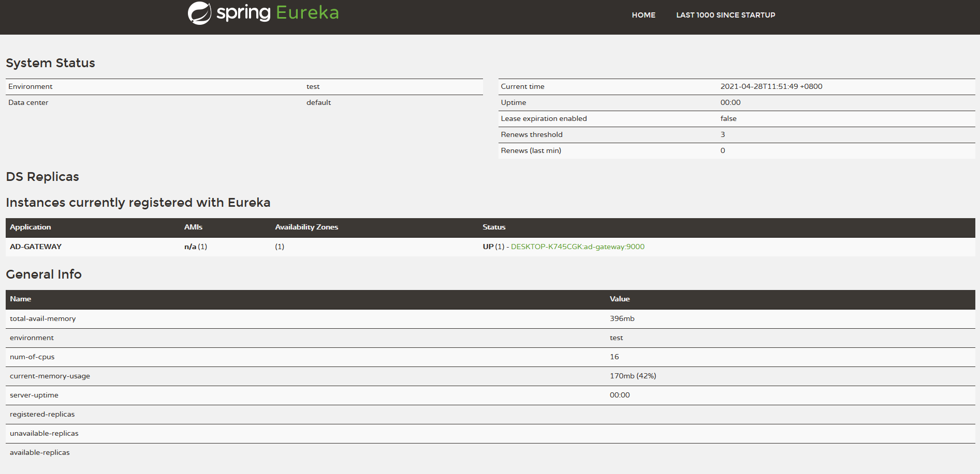Select the Lease expiration enabled label
Viewport: 980px width, 474px height.
coord(544,118)
